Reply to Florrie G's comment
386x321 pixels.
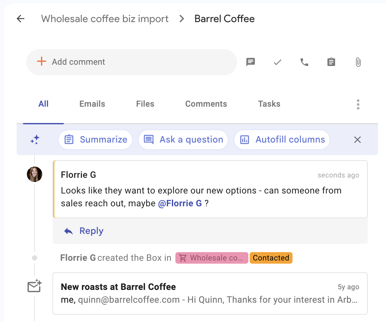click(x=84, y=231)
